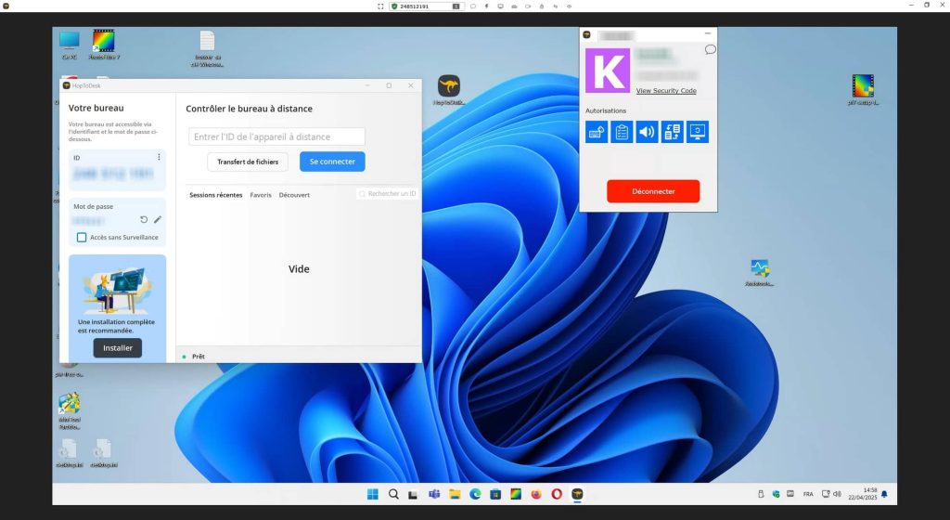Viewport: 950px width, 520px height.
Task: Click the purple K avatar thumbnail
Action: 608,71
